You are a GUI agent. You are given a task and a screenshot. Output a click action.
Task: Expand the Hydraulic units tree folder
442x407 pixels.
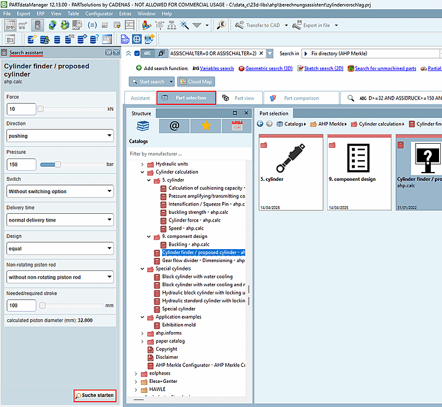143,164
